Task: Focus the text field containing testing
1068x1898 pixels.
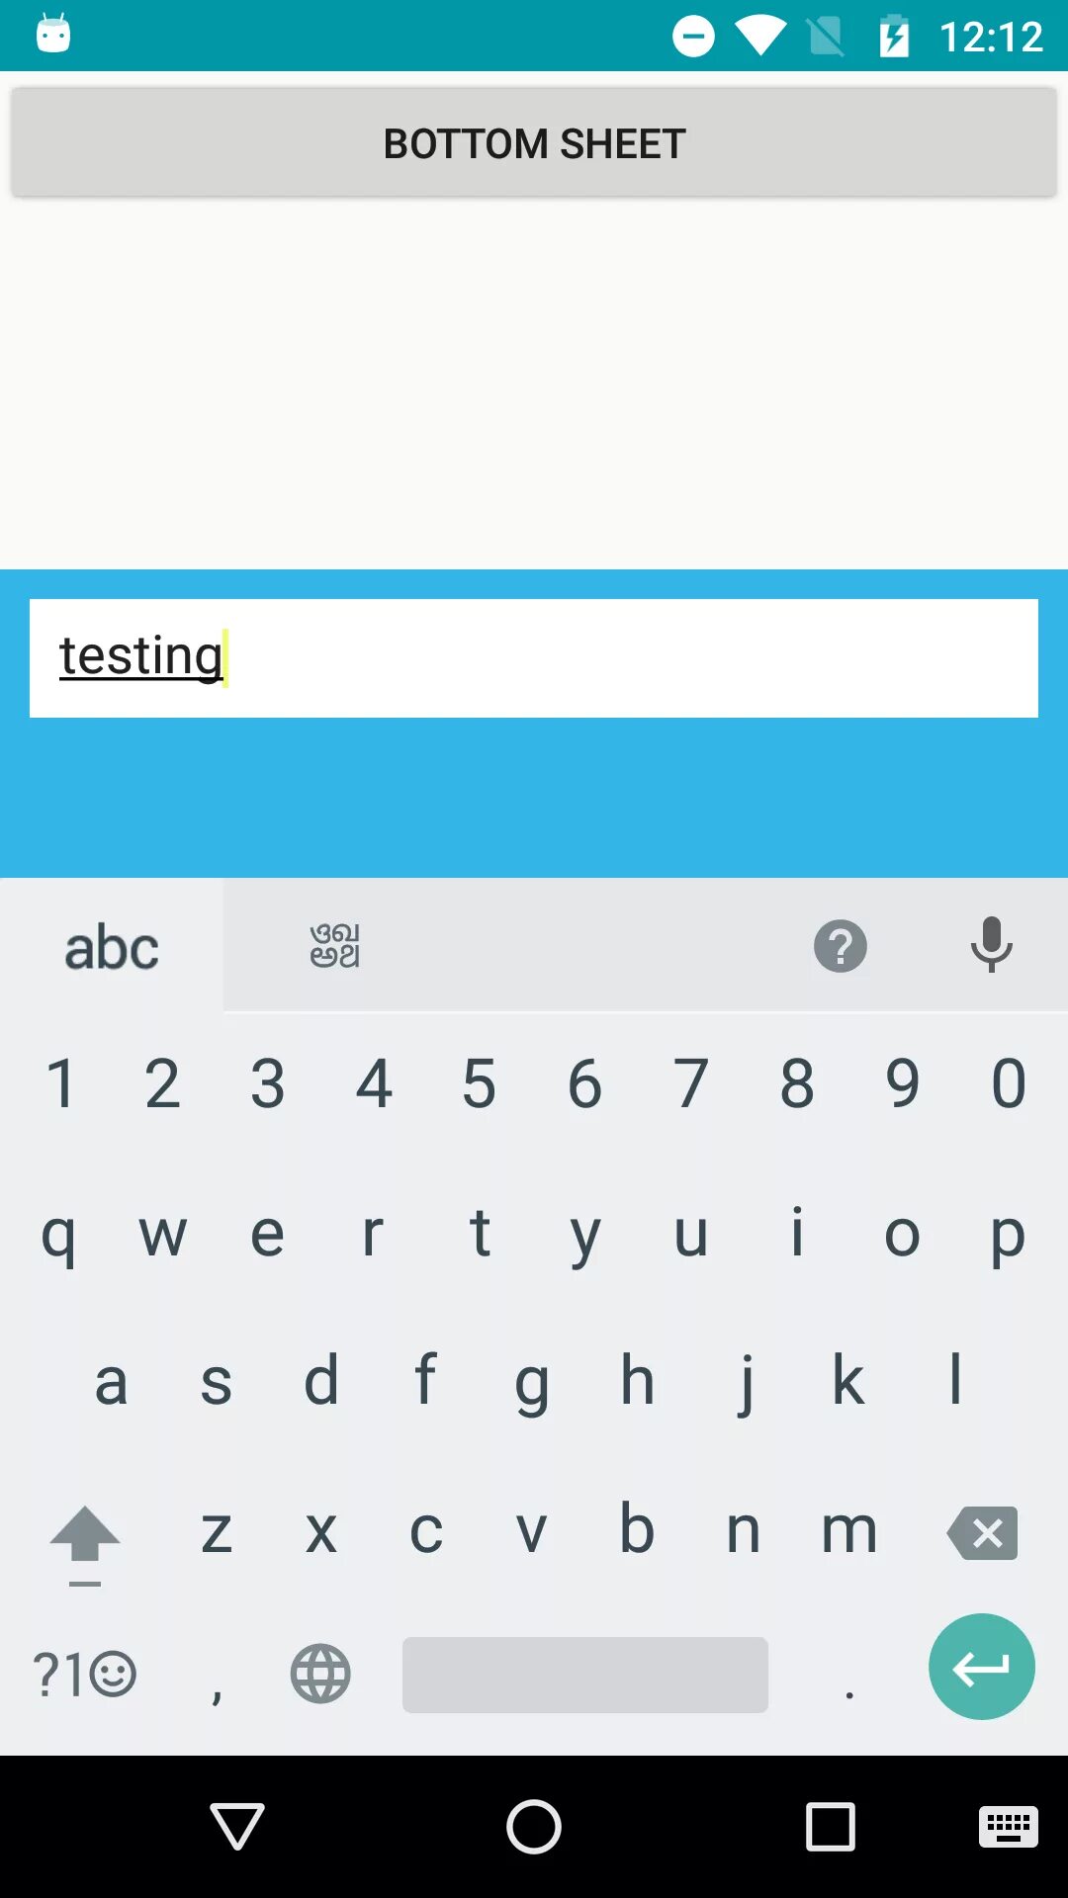Action: coord(534,658)
